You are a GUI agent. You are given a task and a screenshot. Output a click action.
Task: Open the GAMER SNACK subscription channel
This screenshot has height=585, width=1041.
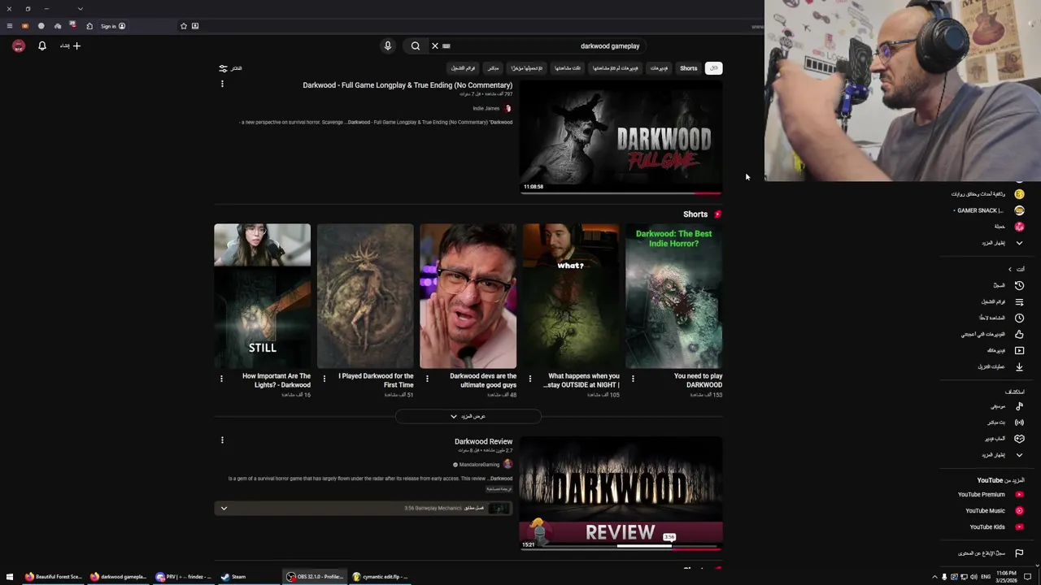[x=988, y=210]
